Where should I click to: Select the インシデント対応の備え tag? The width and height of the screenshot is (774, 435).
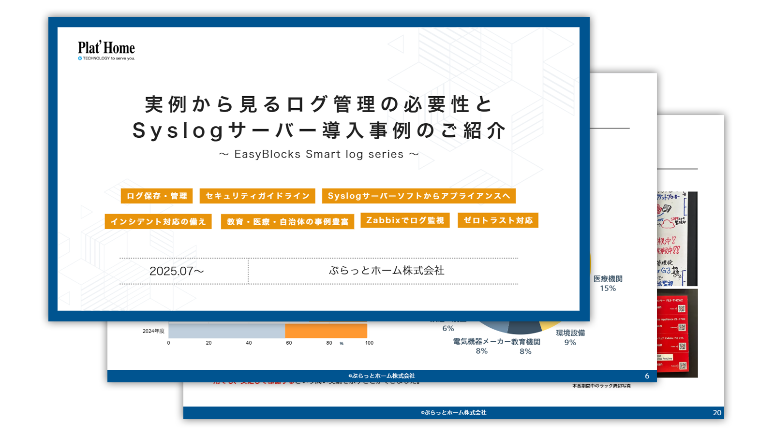coord(158,221)
